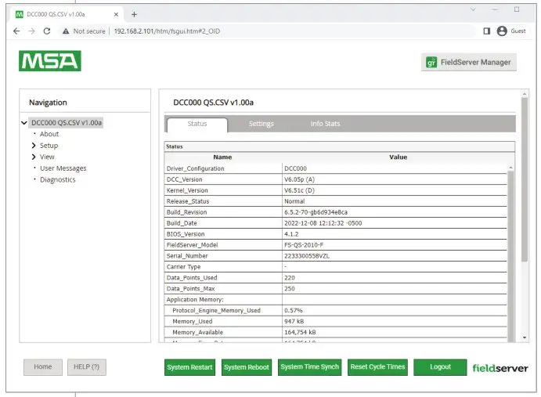Screen dimensions: 541x397
Task: Click the Logout button
Action: pos(440,367)
